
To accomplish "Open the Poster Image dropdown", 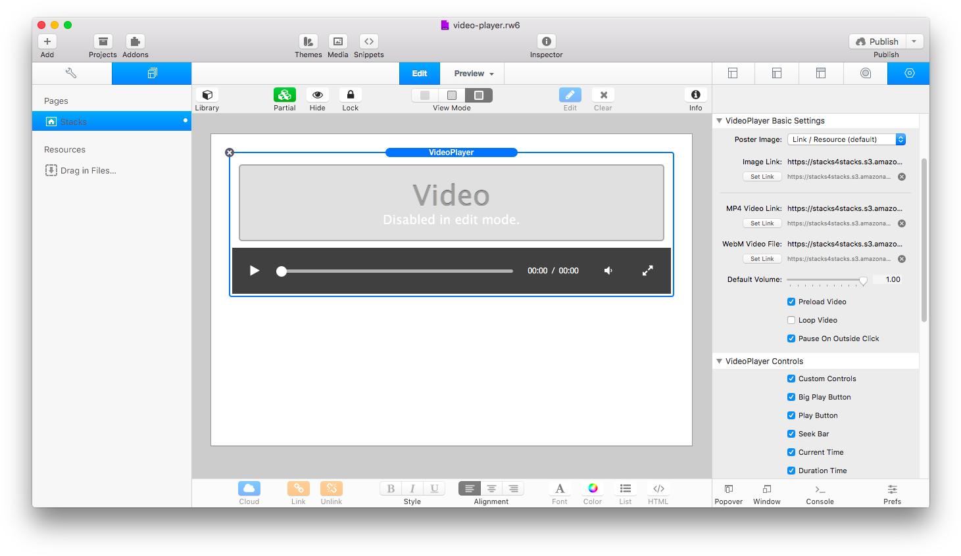I will 845,139.
